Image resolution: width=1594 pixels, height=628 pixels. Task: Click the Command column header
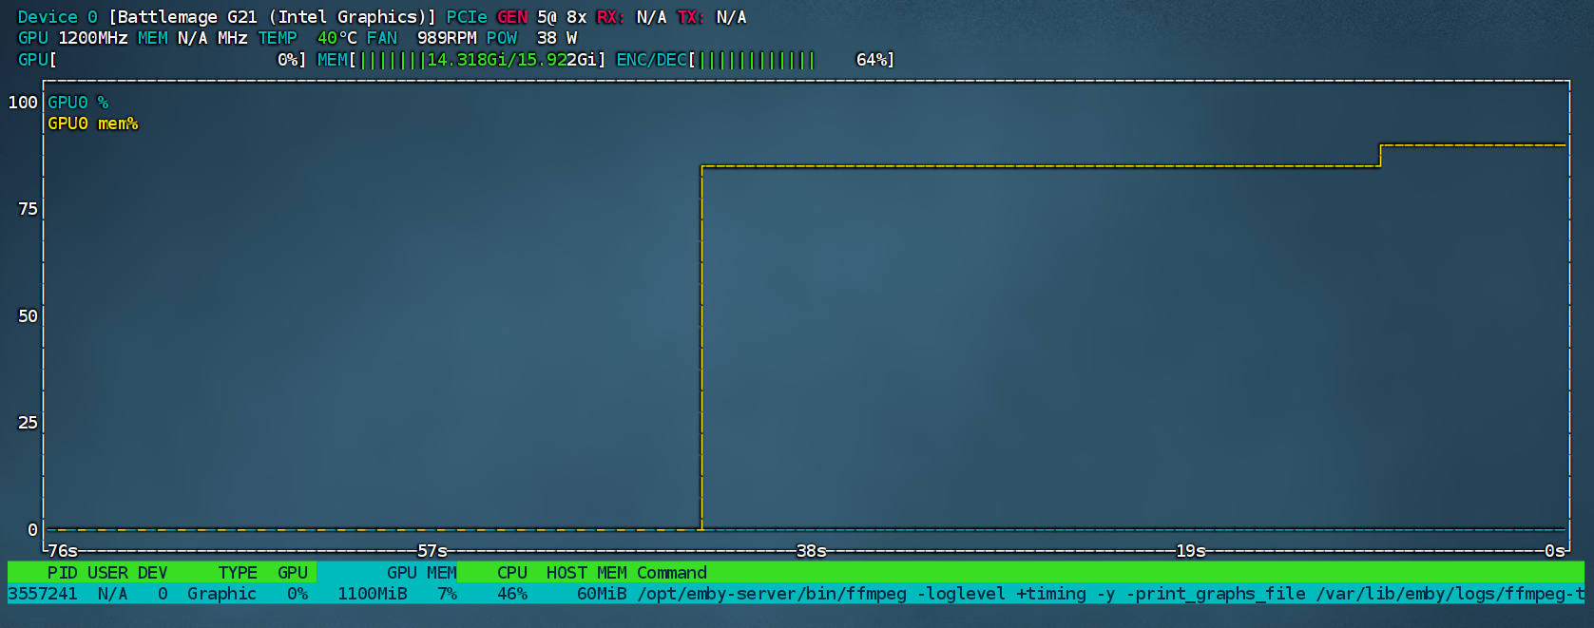[671, 573]
